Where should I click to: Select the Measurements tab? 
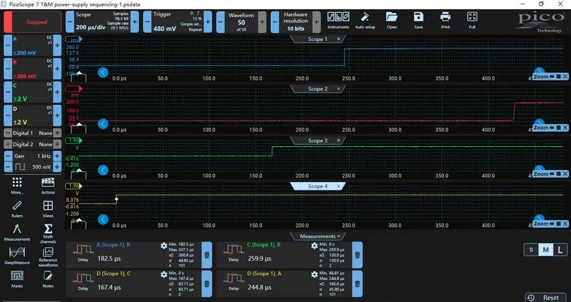point(317,236)
